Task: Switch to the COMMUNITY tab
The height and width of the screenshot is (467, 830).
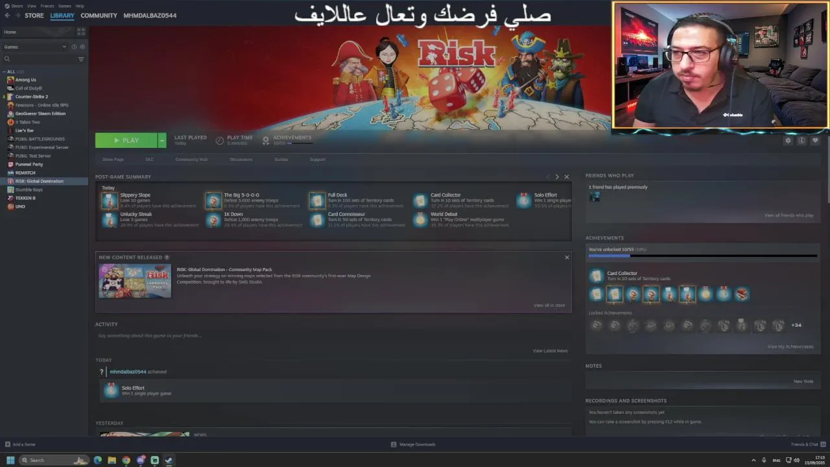Action: 99,16
